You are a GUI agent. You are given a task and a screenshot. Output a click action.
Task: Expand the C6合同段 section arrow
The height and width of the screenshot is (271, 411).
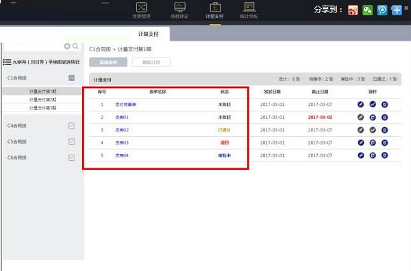pyautogui.click(x=71, y=157)
